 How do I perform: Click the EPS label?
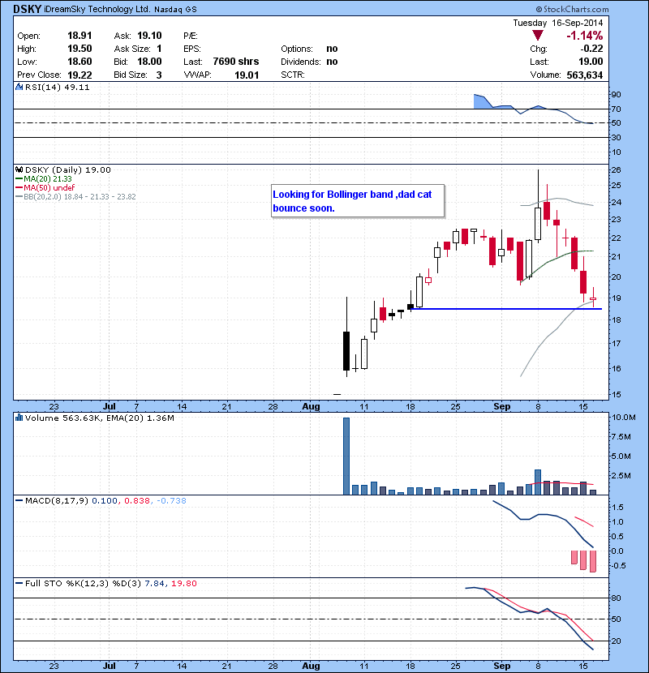[x=192, y=49]
